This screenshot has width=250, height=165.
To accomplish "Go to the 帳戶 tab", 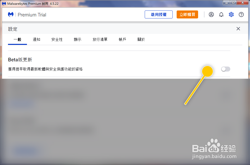I will [x=123, y=39].
